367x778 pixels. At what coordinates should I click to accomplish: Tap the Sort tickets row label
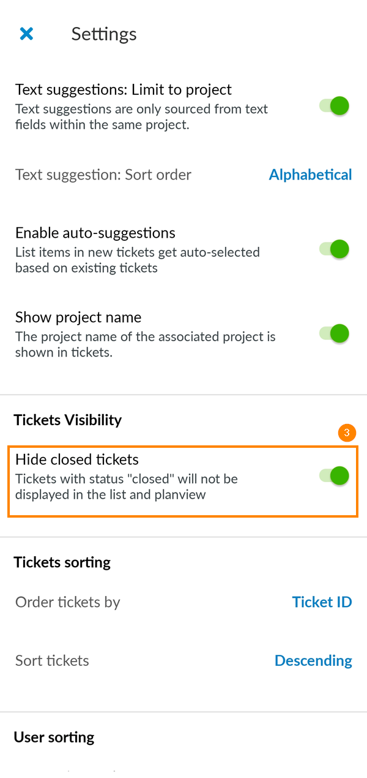coord(53,661)
